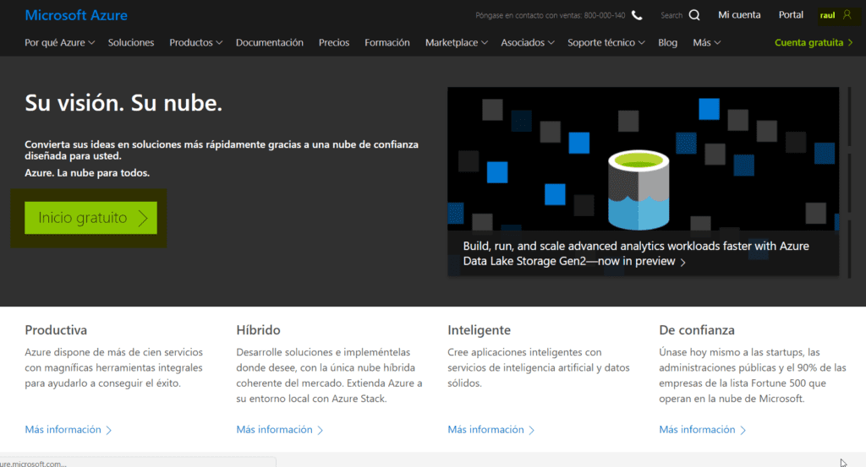Click the phone icon beside the sales number
Image resolution: width=866 pixels, height=467 pixels.
pyautogui.click(x=637, y=15)
